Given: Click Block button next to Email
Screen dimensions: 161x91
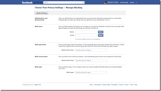Looking at the screenshot, I should point(100,35).
